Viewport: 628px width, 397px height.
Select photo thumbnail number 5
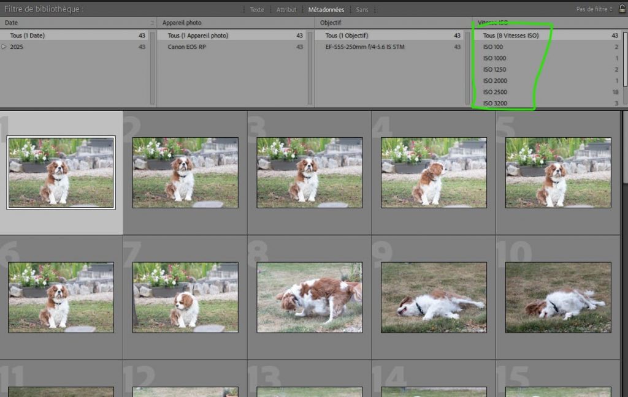coord(557,172)
